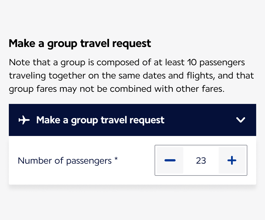Click the Number of passengers label
The height and width of the screenshot is (220, 265).
[65, 161]
